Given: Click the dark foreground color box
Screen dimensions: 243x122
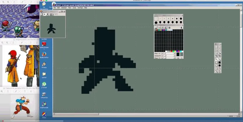Looking at the screenshot, I should pyautogui.click(x=178, y=54).
